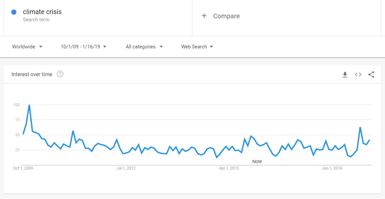385x199 pixels.
Task: Click the embed code icon
Action: 358,75
